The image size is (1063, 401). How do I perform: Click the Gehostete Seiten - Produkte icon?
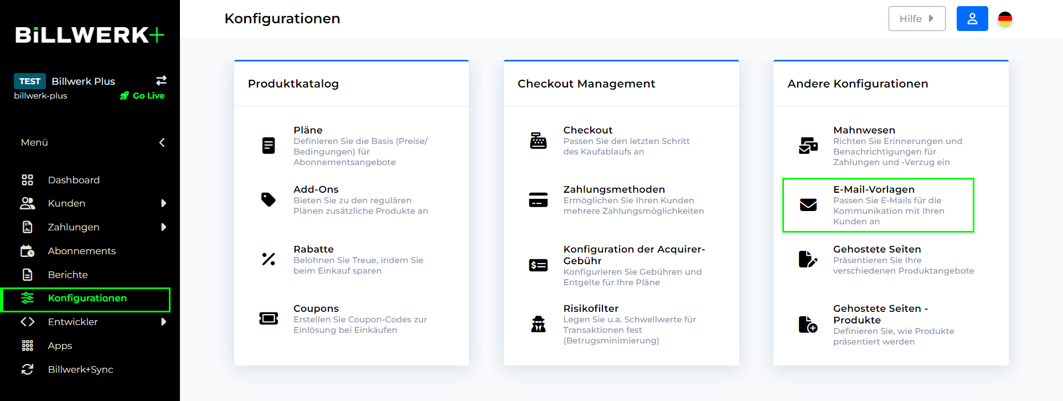coord(808,325)
